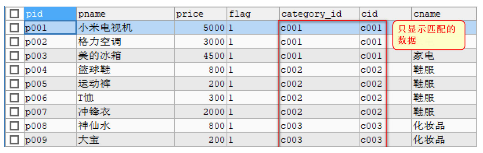Image resolution: width=483 pixels, height=153 pixels.
Task: Click the pname column header
Action: click(x=125, y=14)
